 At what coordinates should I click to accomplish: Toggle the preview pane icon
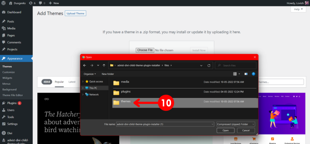(x=246, y=74)
